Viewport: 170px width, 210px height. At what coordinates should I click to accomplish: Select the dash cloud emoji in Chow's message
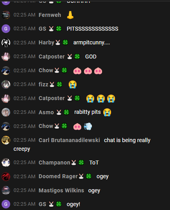[x=88, y=126]
